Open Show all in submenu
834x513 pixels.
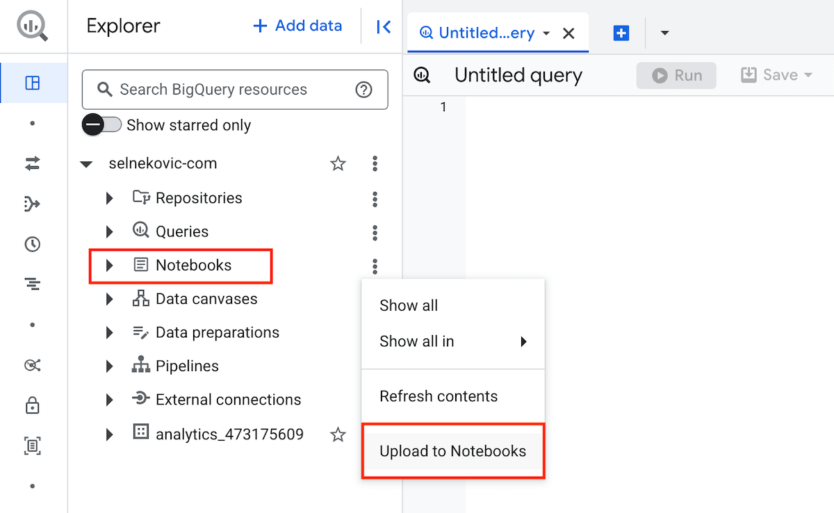[x=453, y=341]
